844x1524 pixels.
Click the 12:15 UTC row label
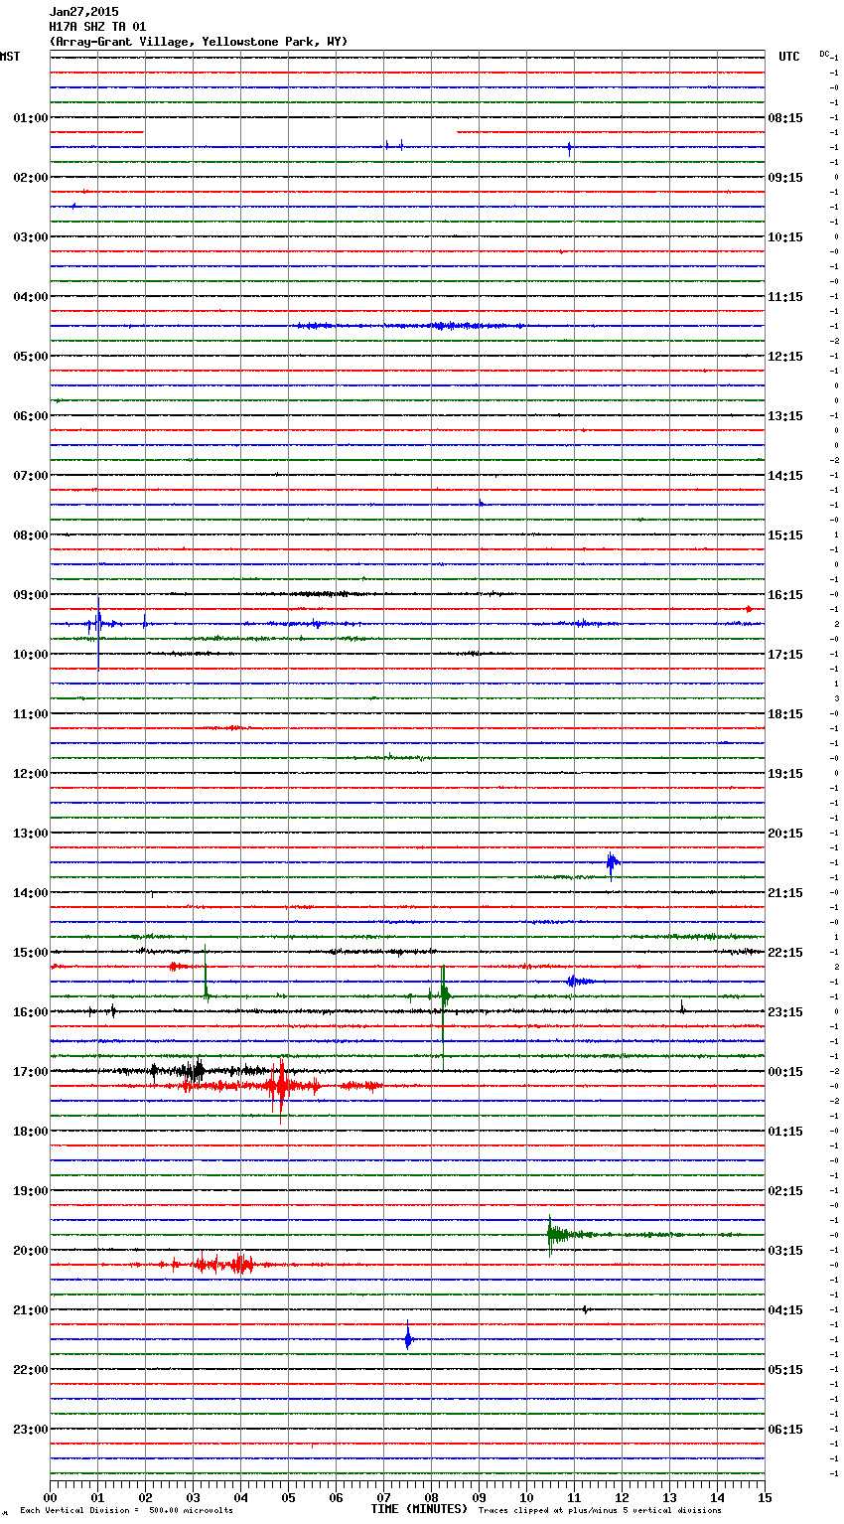pos(785,357)
